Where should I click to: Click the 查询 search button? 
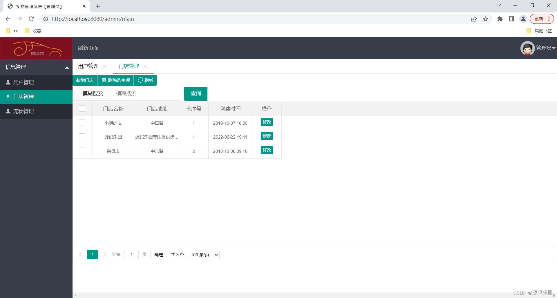196,93
